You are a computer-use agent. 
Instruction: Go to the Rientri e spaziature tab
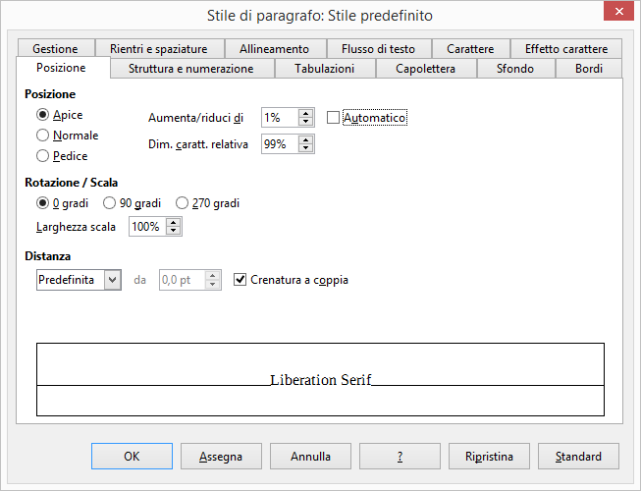(x=158, y=48)
